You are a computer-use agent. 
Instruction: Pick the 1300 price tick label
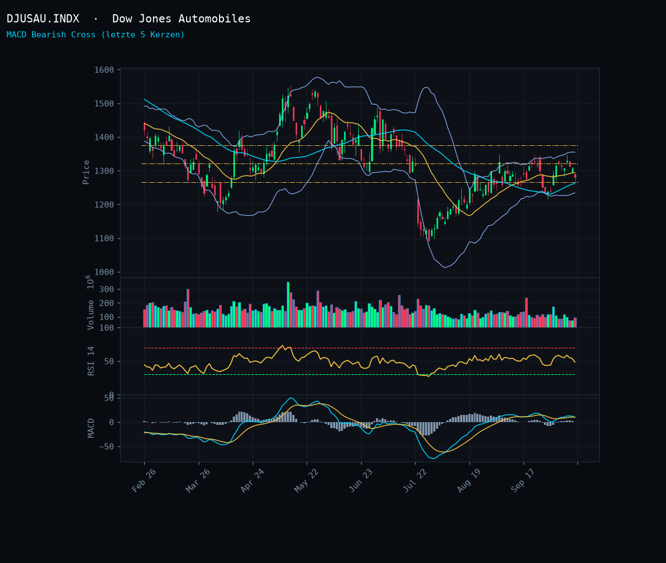(x=104, y=171)
